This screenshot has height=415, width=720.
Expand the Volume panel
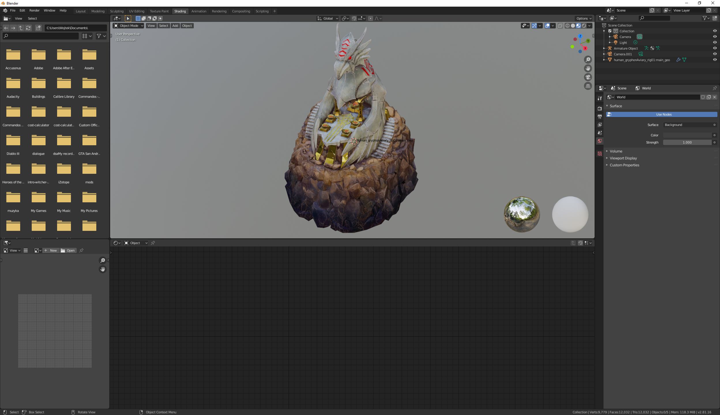(616, 151)
